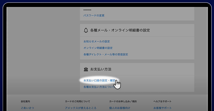This screenshot has width=214, height=111.
Task: Click the bell icon beside mail settings heading
Action: (86, 30)
